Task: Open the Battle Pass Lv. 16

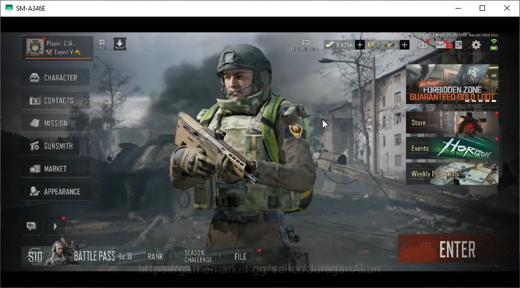Action: click(x=103, y=256)
